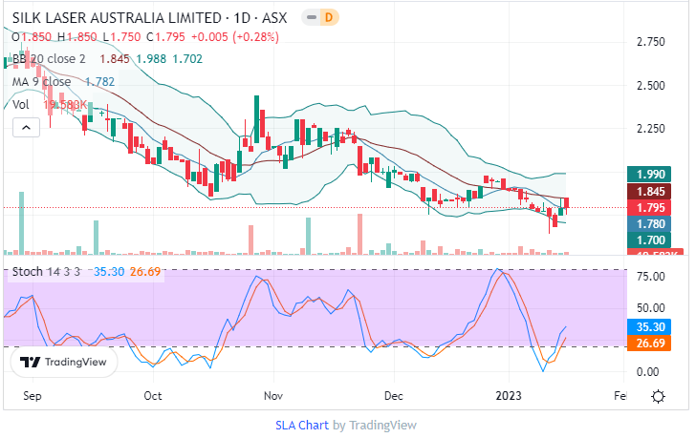Click the Nov label on time axis
Screen dimensions: 696x438
click(273, 394)
